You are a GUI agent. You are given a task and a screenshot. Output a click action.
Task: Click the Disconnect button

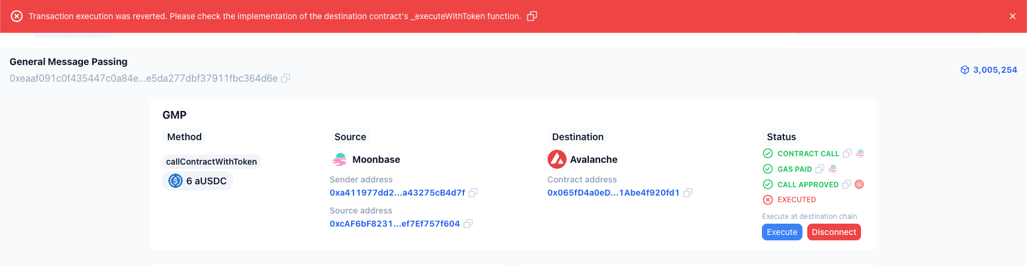point(834,232)
